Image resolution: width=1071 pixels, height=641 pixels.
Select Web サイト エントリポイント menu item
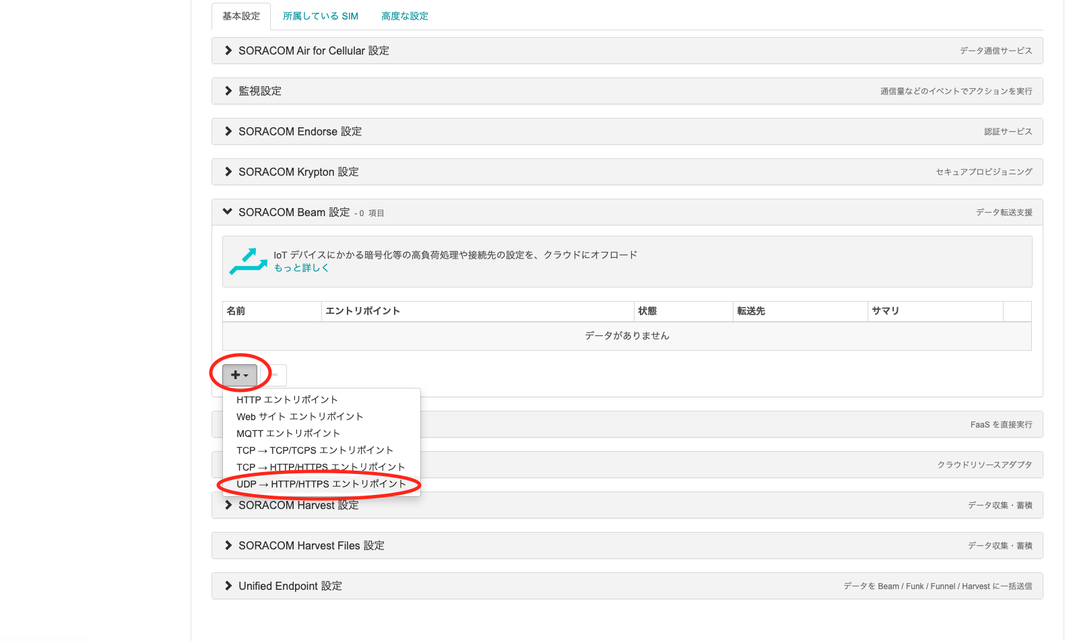click(x=321, y=417)
